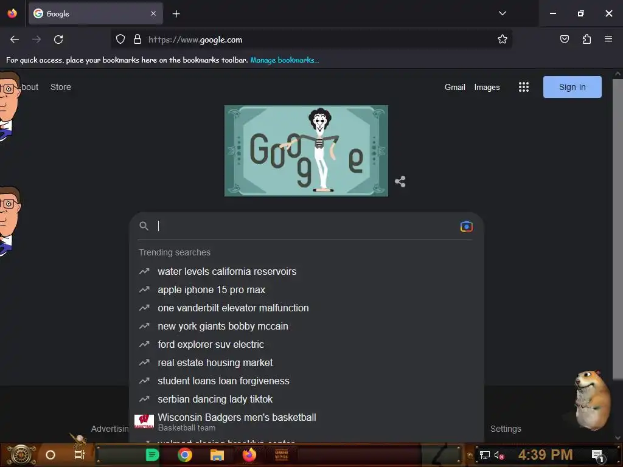Open the Firefox View icon

pos(12,13)
